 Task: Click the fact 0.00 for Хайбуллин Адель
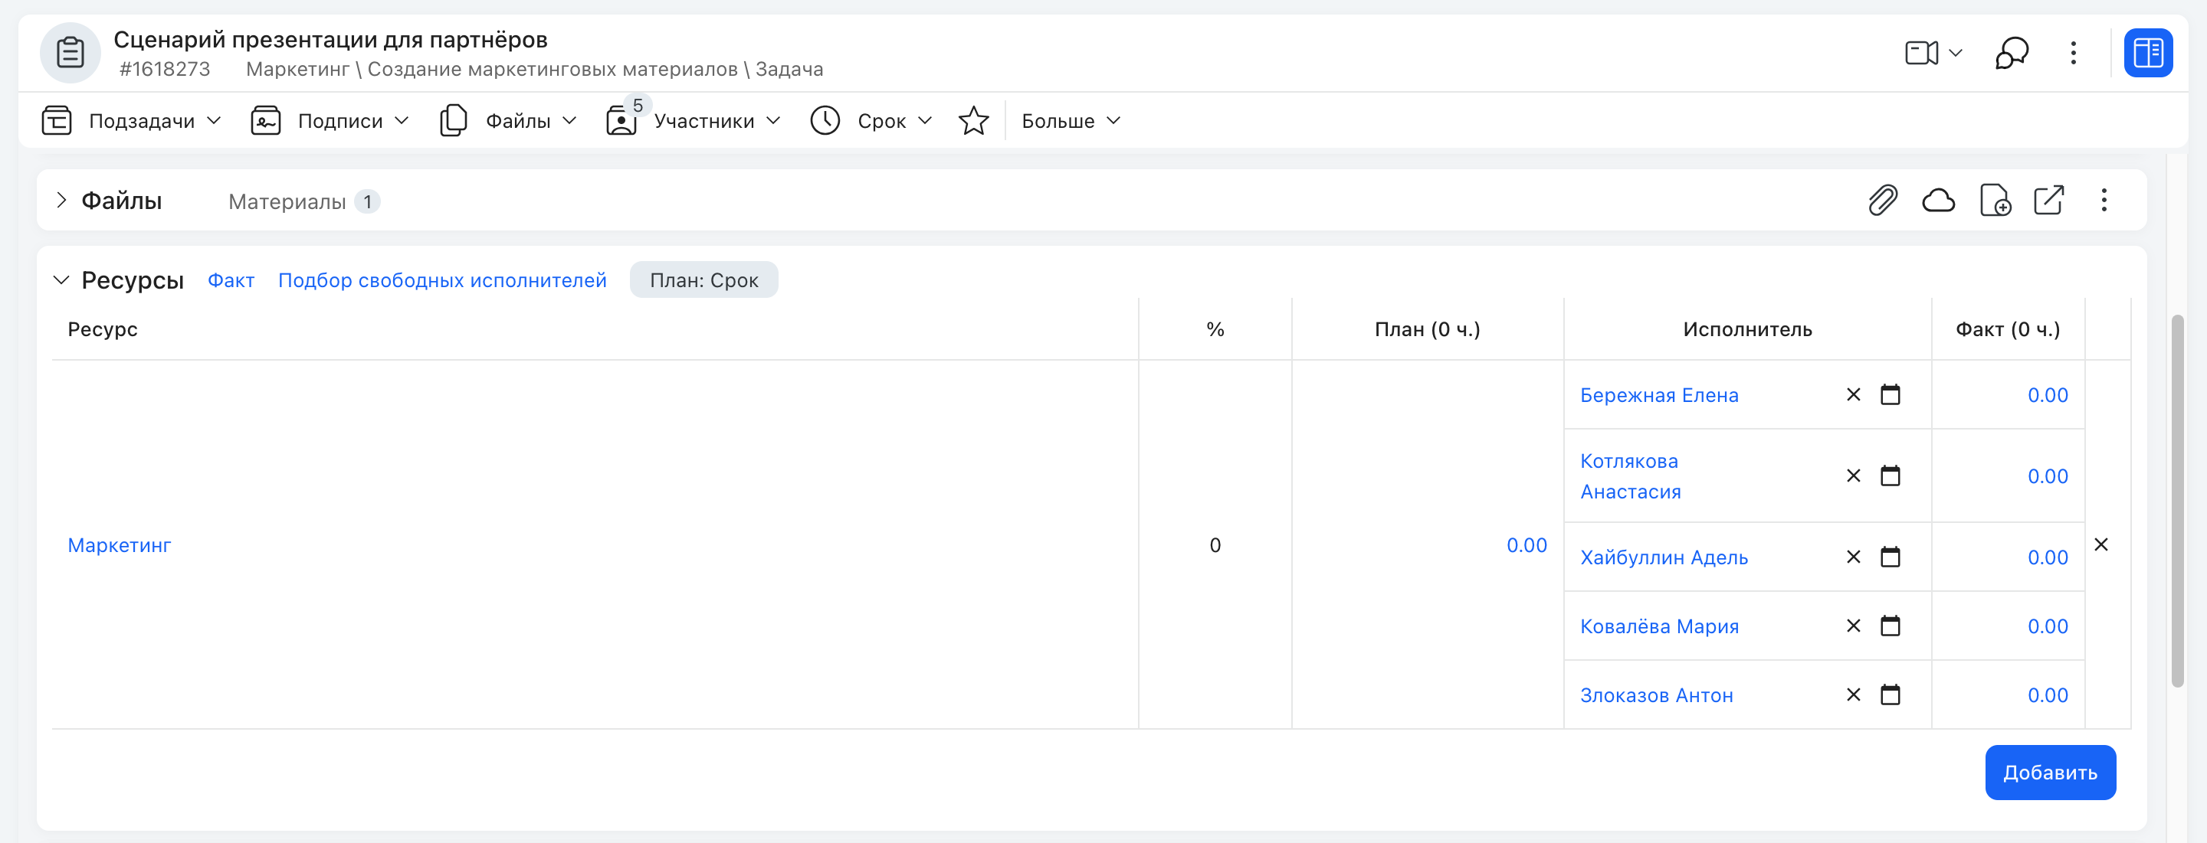(x=2048, y=557)
